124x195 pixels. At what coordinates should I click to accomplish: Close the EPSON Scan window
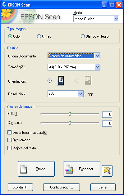tap(119, 5)
